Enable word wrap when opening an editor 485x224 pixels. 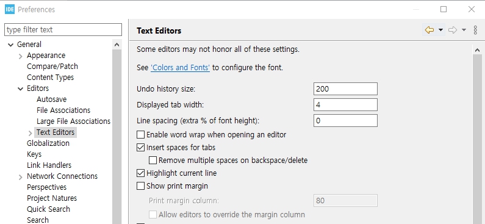[141, 135]
